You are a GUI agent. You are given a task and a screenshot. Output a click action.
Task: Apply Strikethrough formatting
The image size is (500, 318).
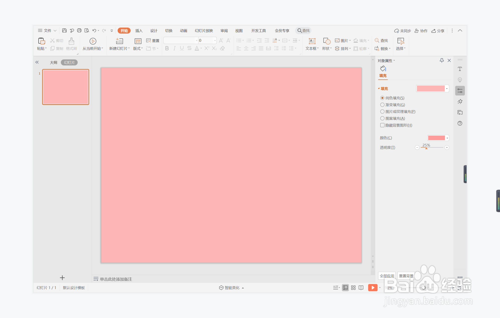click(x=189, y=48)
